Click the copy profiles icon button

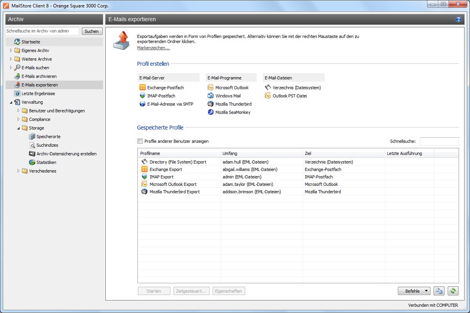coord(439,291)
